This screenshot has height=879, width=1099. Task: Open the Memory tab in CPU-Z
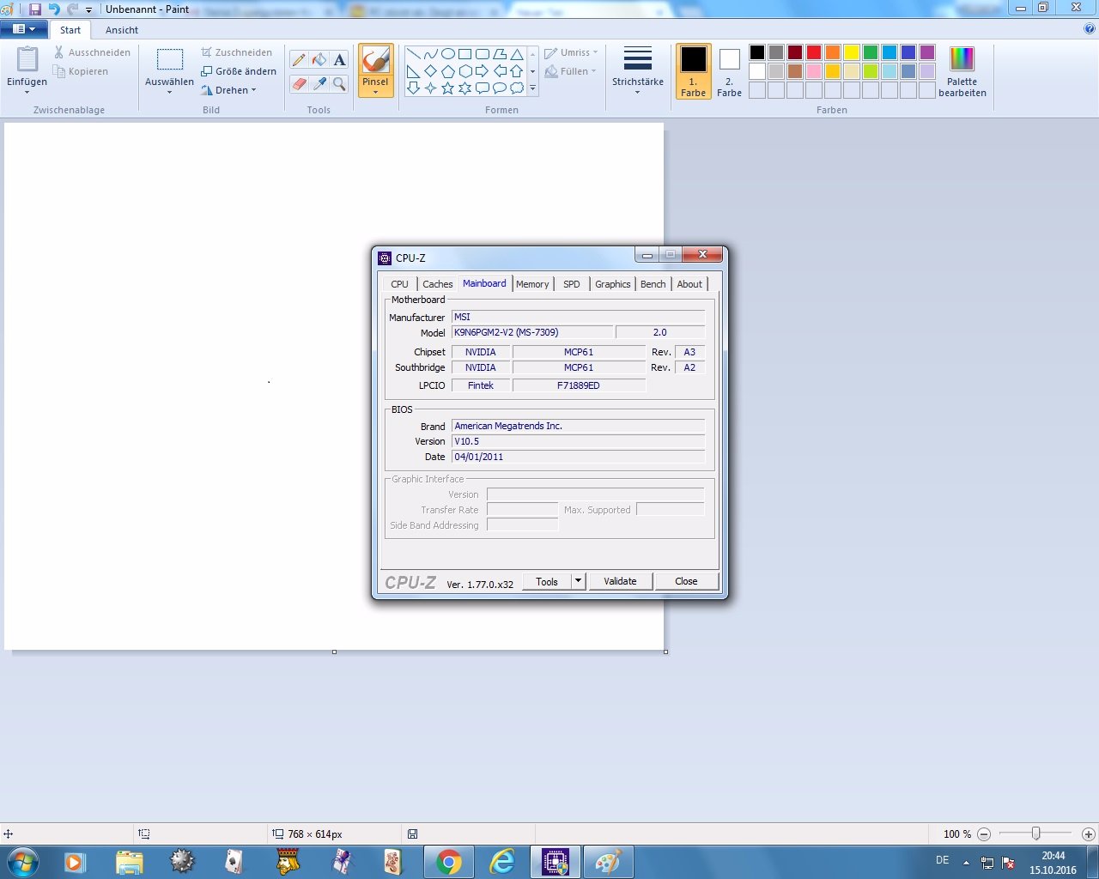click(x=532, y=284)
